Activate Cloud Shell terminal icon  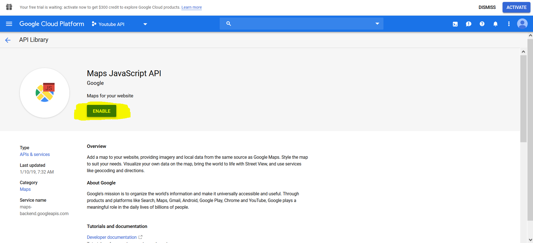[455, 24]
